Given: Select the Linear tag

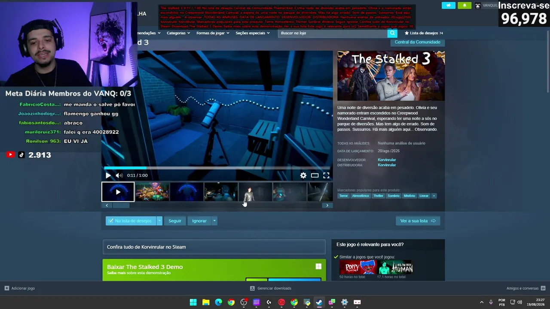Looking at the screenshot, I should (424, 196).
